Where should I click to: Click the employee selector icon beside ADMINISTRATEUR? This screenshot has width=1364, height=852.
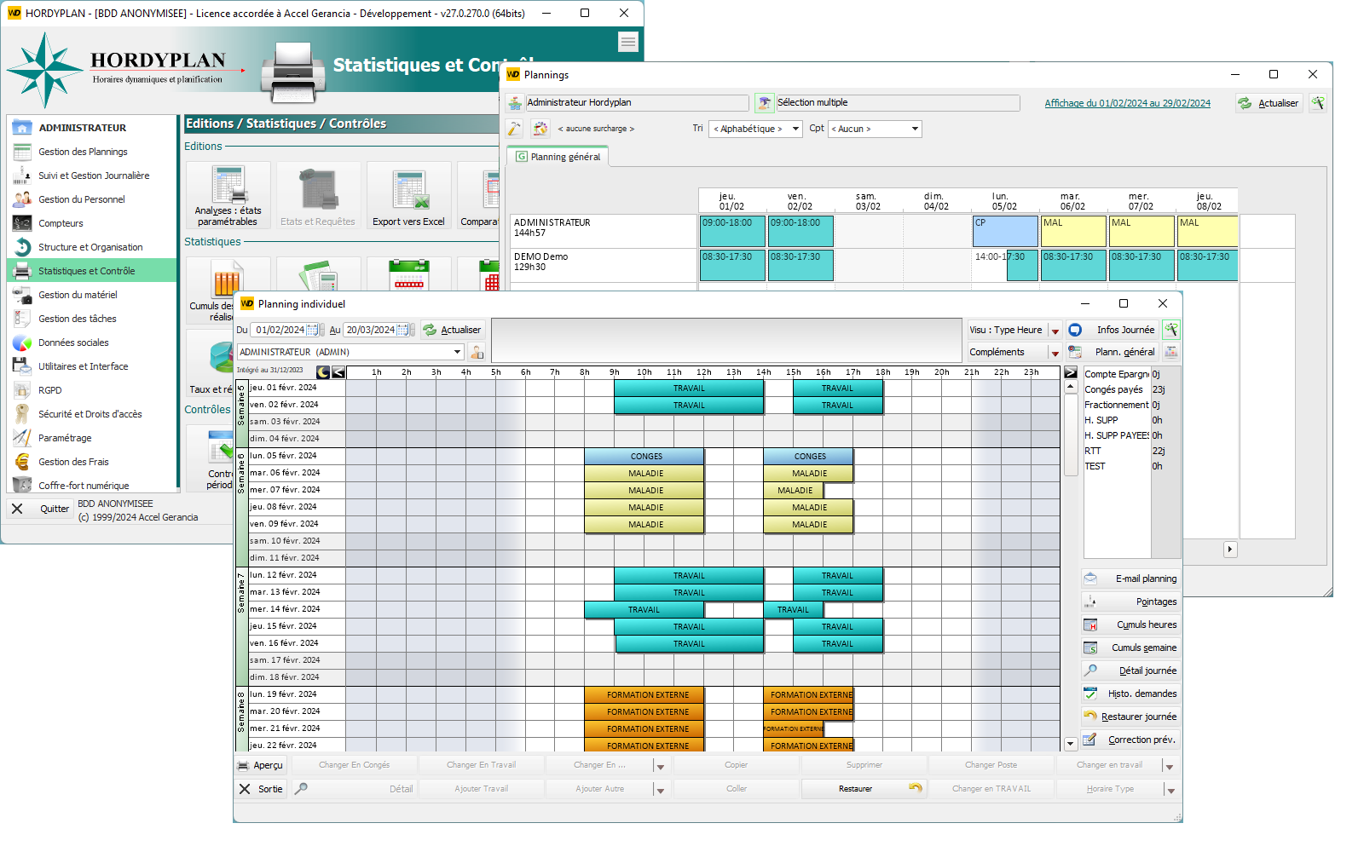[477, 352]
